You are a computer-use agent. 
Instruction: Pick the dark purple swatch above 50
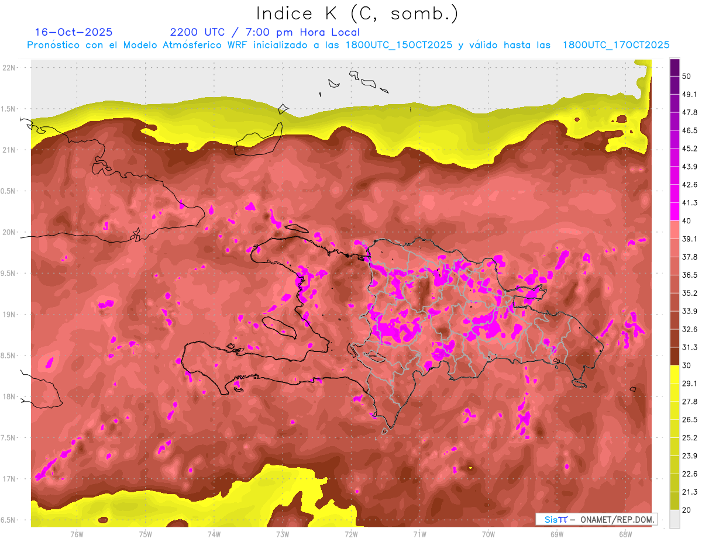675,67
